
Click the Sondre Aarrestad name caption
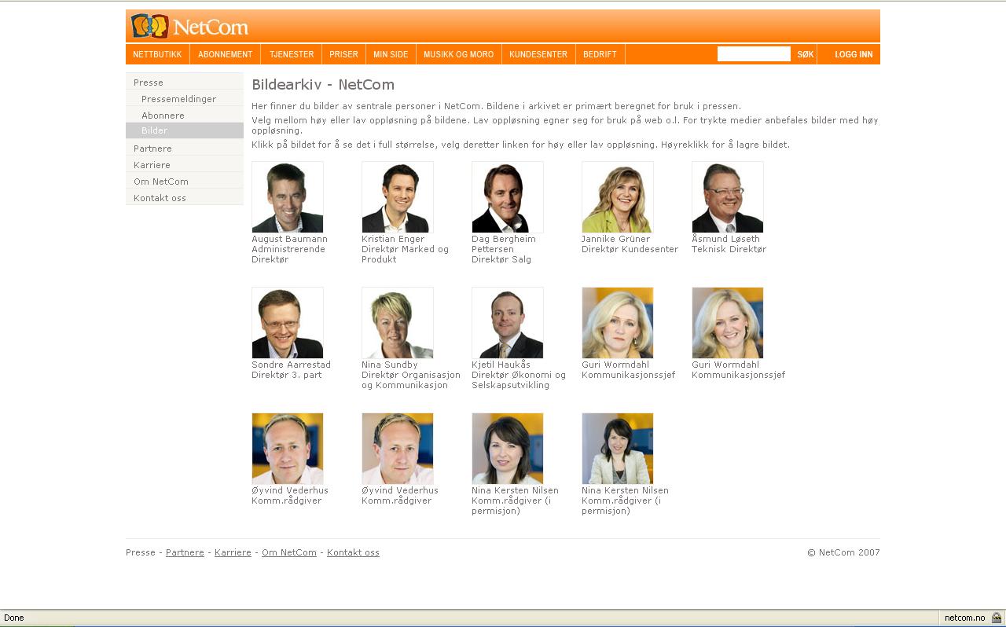(291, 365)
